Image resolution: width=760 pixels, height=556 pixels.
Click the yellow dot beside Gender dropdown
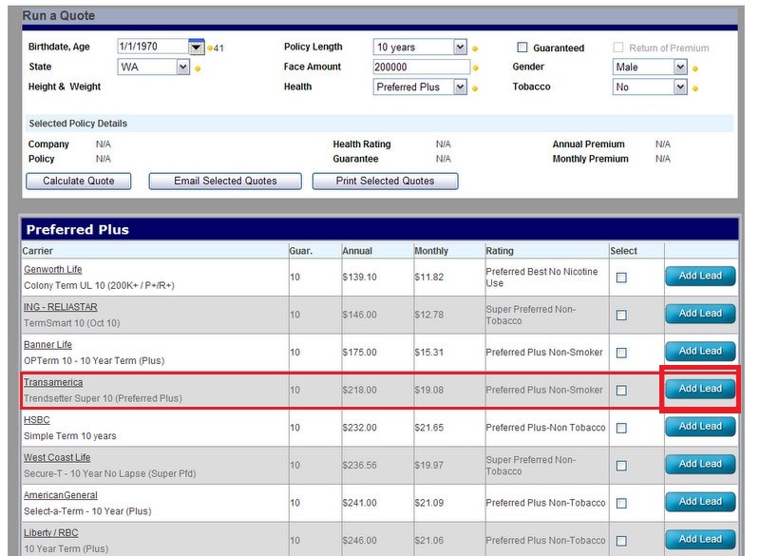pos(695,68)
